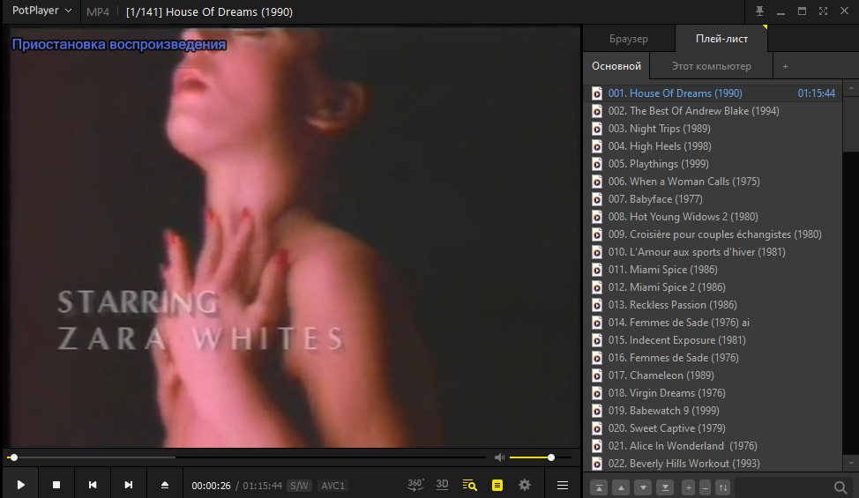This screenshot has width=859, height=498.
Task: Switch to the Плей-лист tab
Action: coord(721,39)
